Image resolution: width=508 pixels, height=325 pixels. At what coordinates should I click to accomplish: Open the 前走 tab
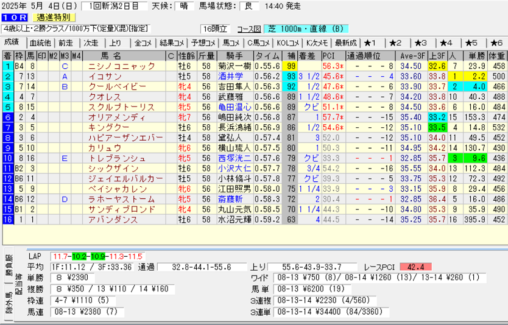pos(66,43)
